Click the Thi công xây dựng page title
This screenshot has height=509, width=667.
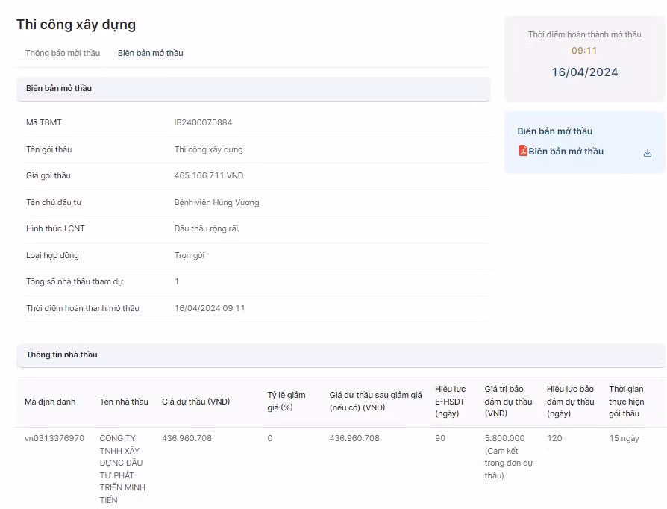point(76,25)
